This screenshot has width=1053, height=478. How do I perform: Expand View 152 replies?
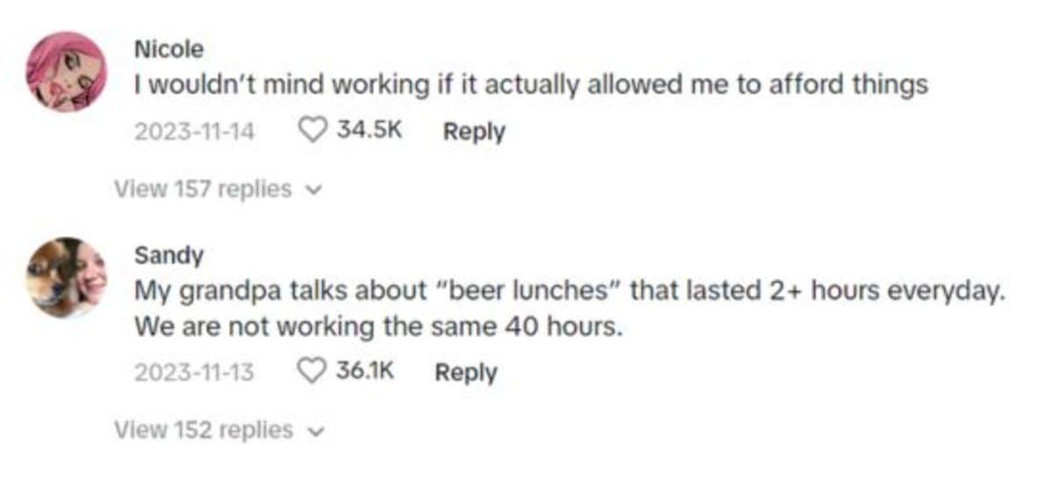(x=203, y=430)
